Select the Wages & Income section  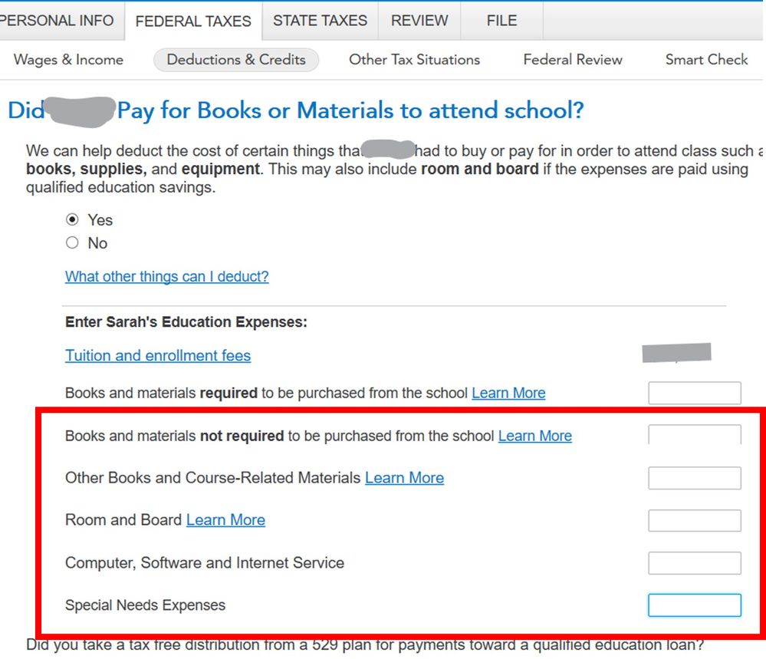click(x=68, y=60)
